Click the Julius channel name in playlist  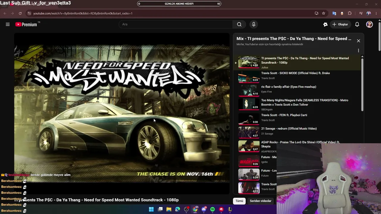pyautogui.click(x=265, y=67)
